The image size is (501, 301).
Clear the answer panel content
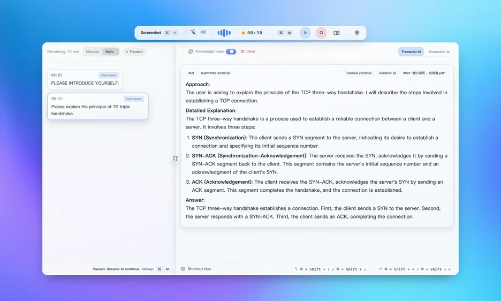248,52
